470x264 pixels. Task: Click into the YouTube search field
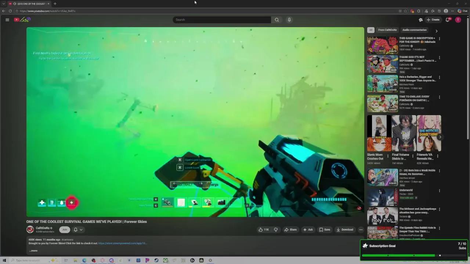coord(222,20)
